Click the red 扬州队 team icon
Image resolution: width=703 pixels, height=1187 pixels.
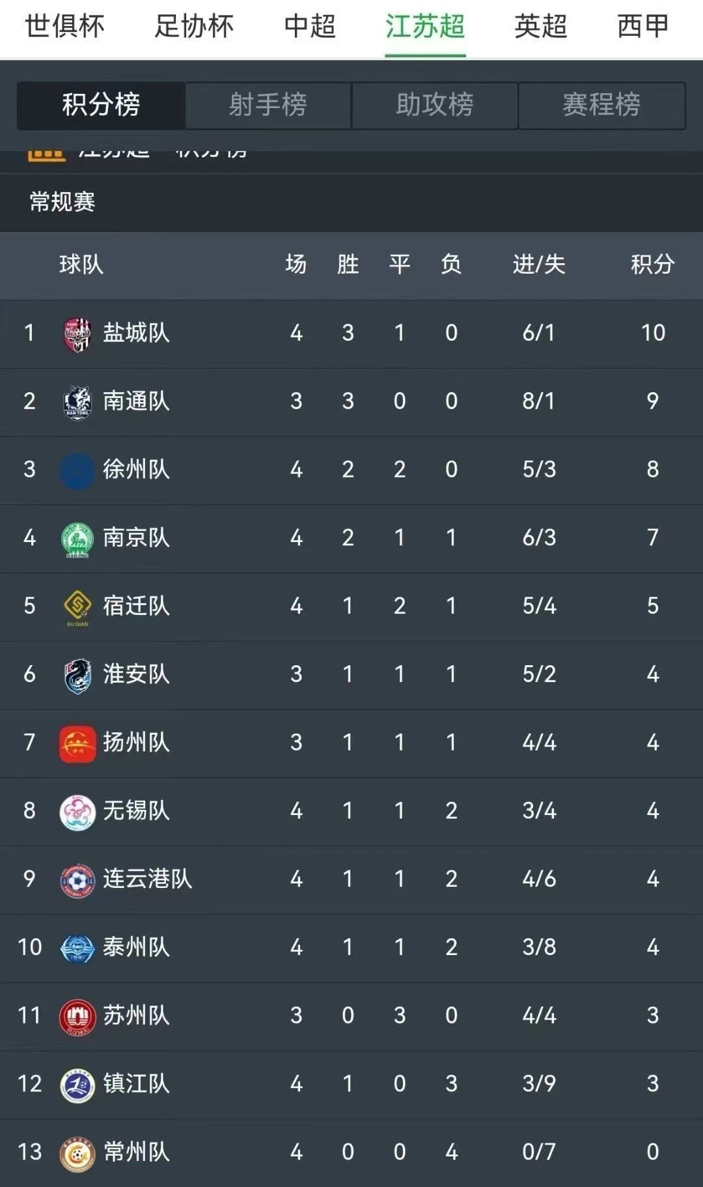77,744
